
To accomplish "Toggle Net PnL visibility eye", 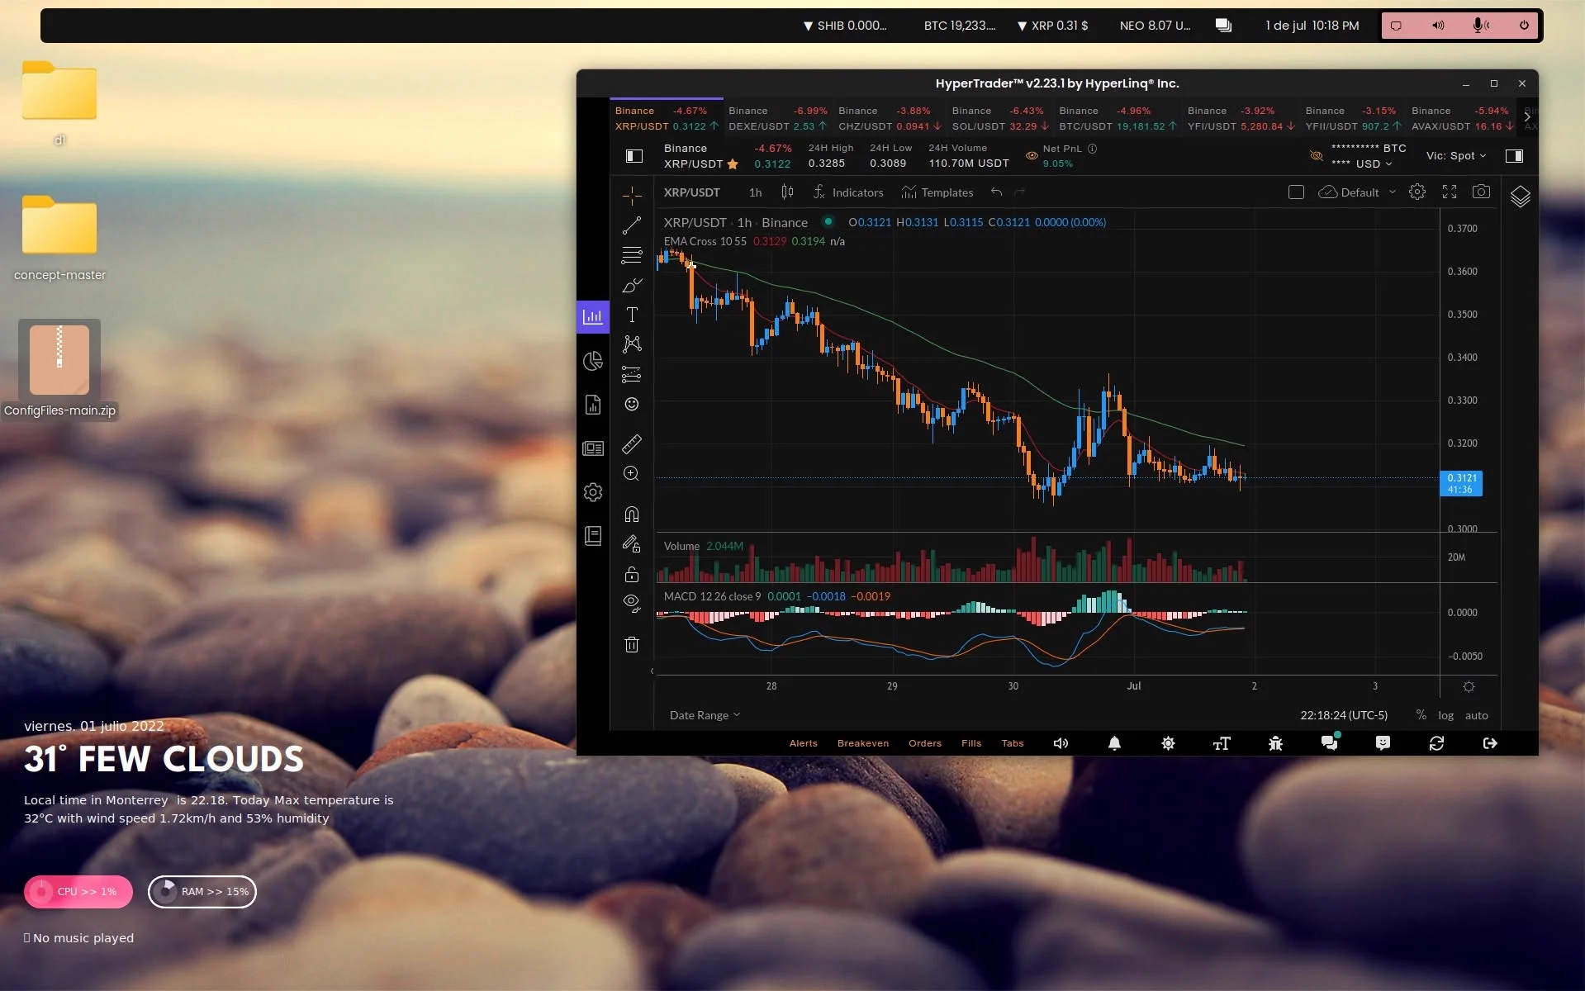I will (1032, 156).
